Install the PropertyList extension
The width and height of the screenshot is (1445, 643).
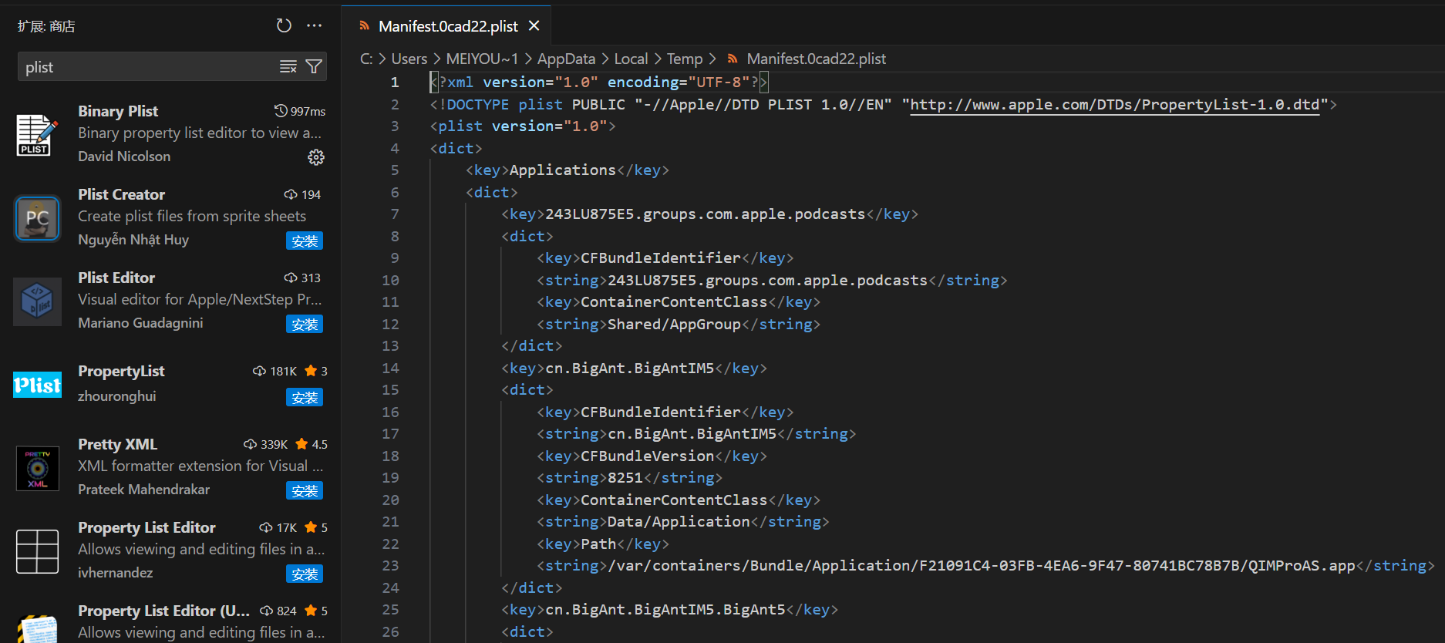[305, 398]
